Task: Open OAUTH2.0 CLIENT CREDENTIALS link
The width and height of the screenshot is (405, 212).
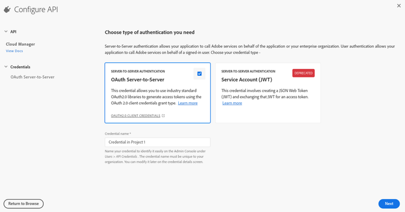Action: [136, 116]
